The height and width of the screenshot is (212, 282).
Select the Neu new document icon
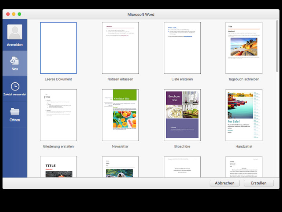pyautogui.click(x=15, y=61)
